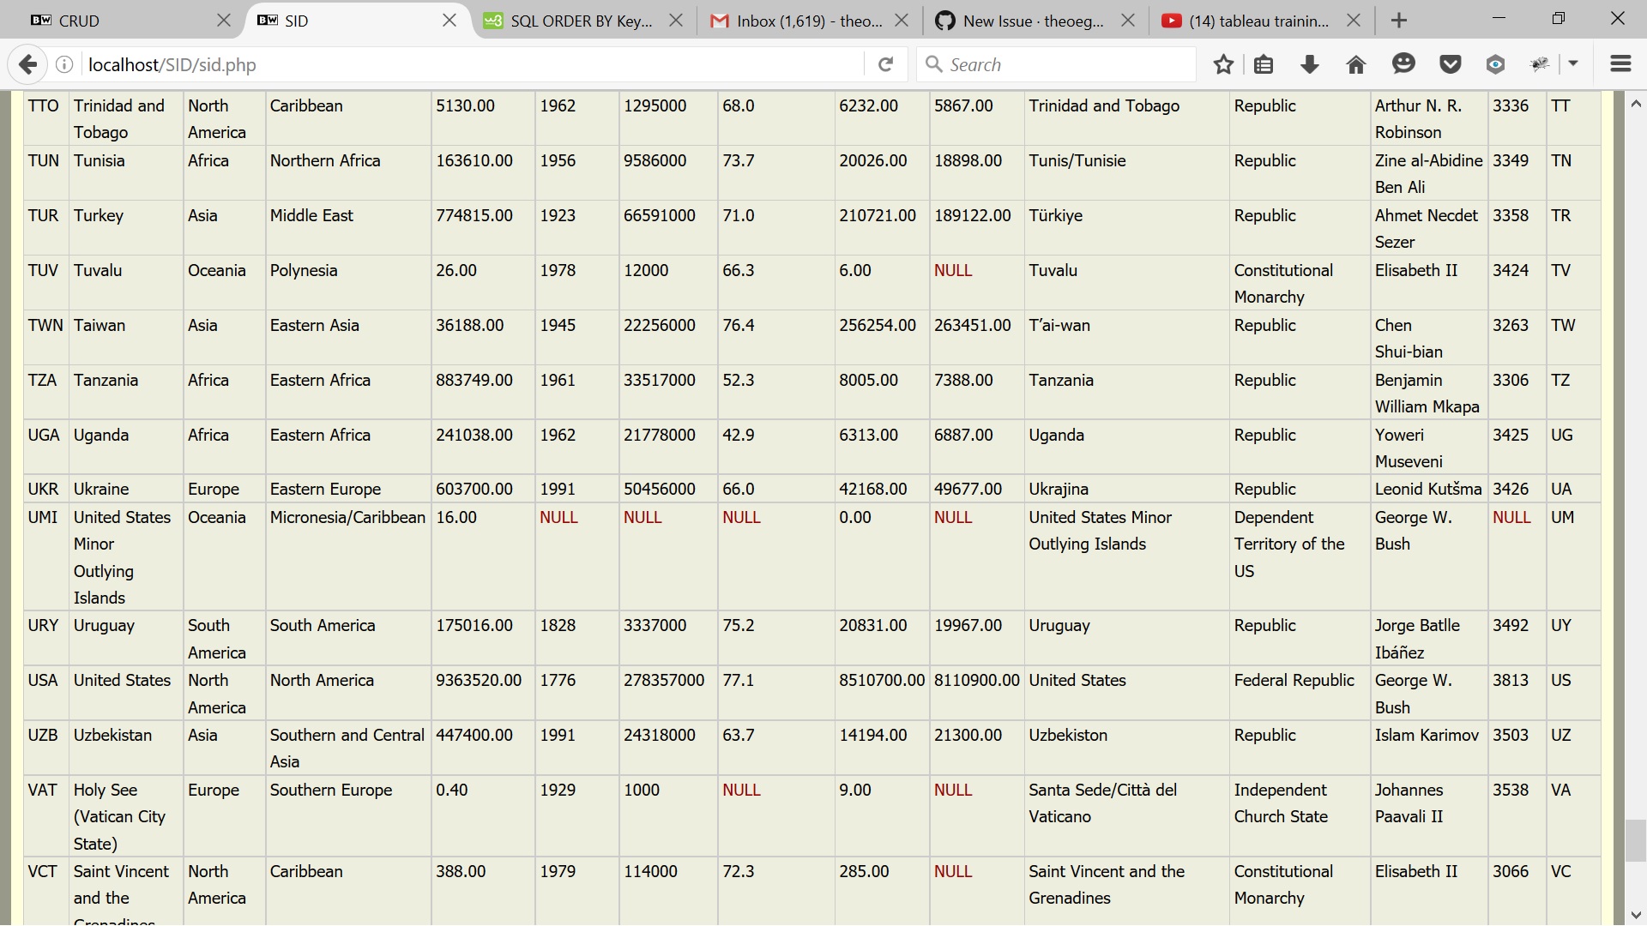The height and width of the screenshot is (926, 1647).
Task: Click the smiley chat toolbar icon
Action: [1403, 64]
